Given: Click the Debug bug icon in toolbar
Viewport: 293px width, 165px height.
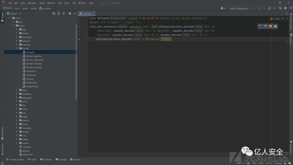Looking at the screenshot, I should (x=259, y=8).
